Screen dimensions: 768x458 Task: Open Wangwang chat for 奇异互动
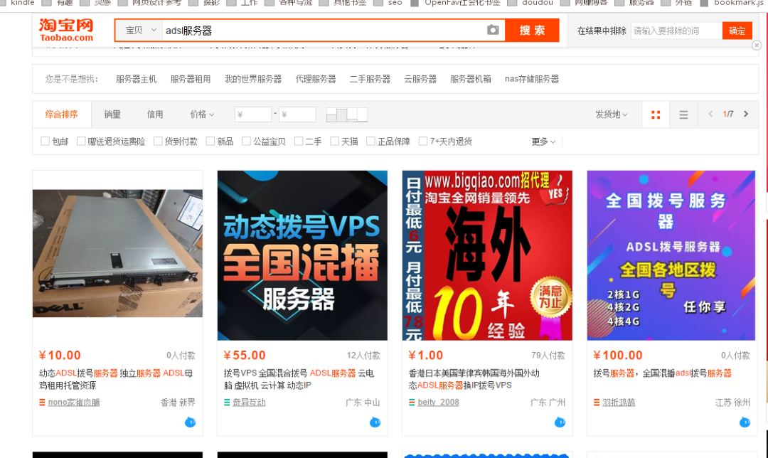375,422
